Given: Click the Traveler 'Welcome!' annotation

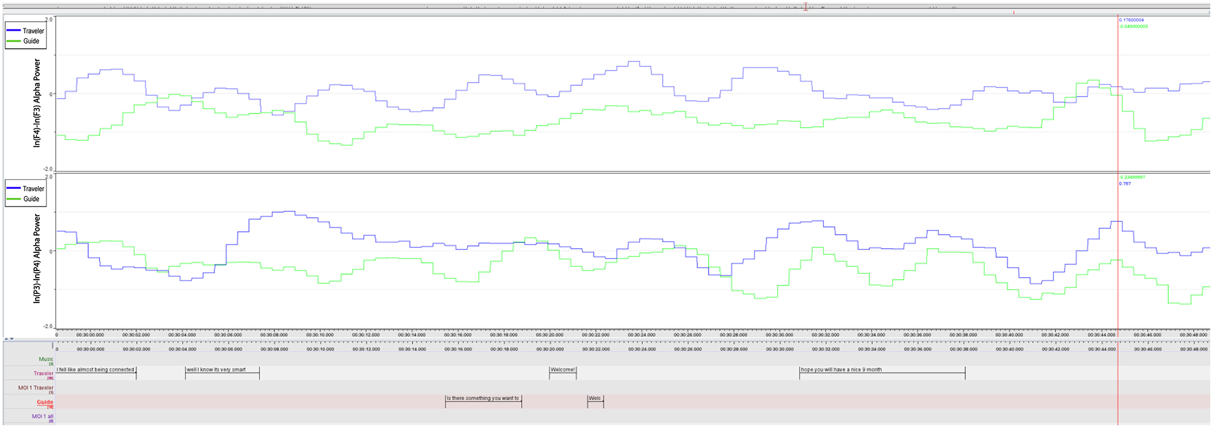Looking at the screenshot, I should pyautogui.click(x=562, y=370).
